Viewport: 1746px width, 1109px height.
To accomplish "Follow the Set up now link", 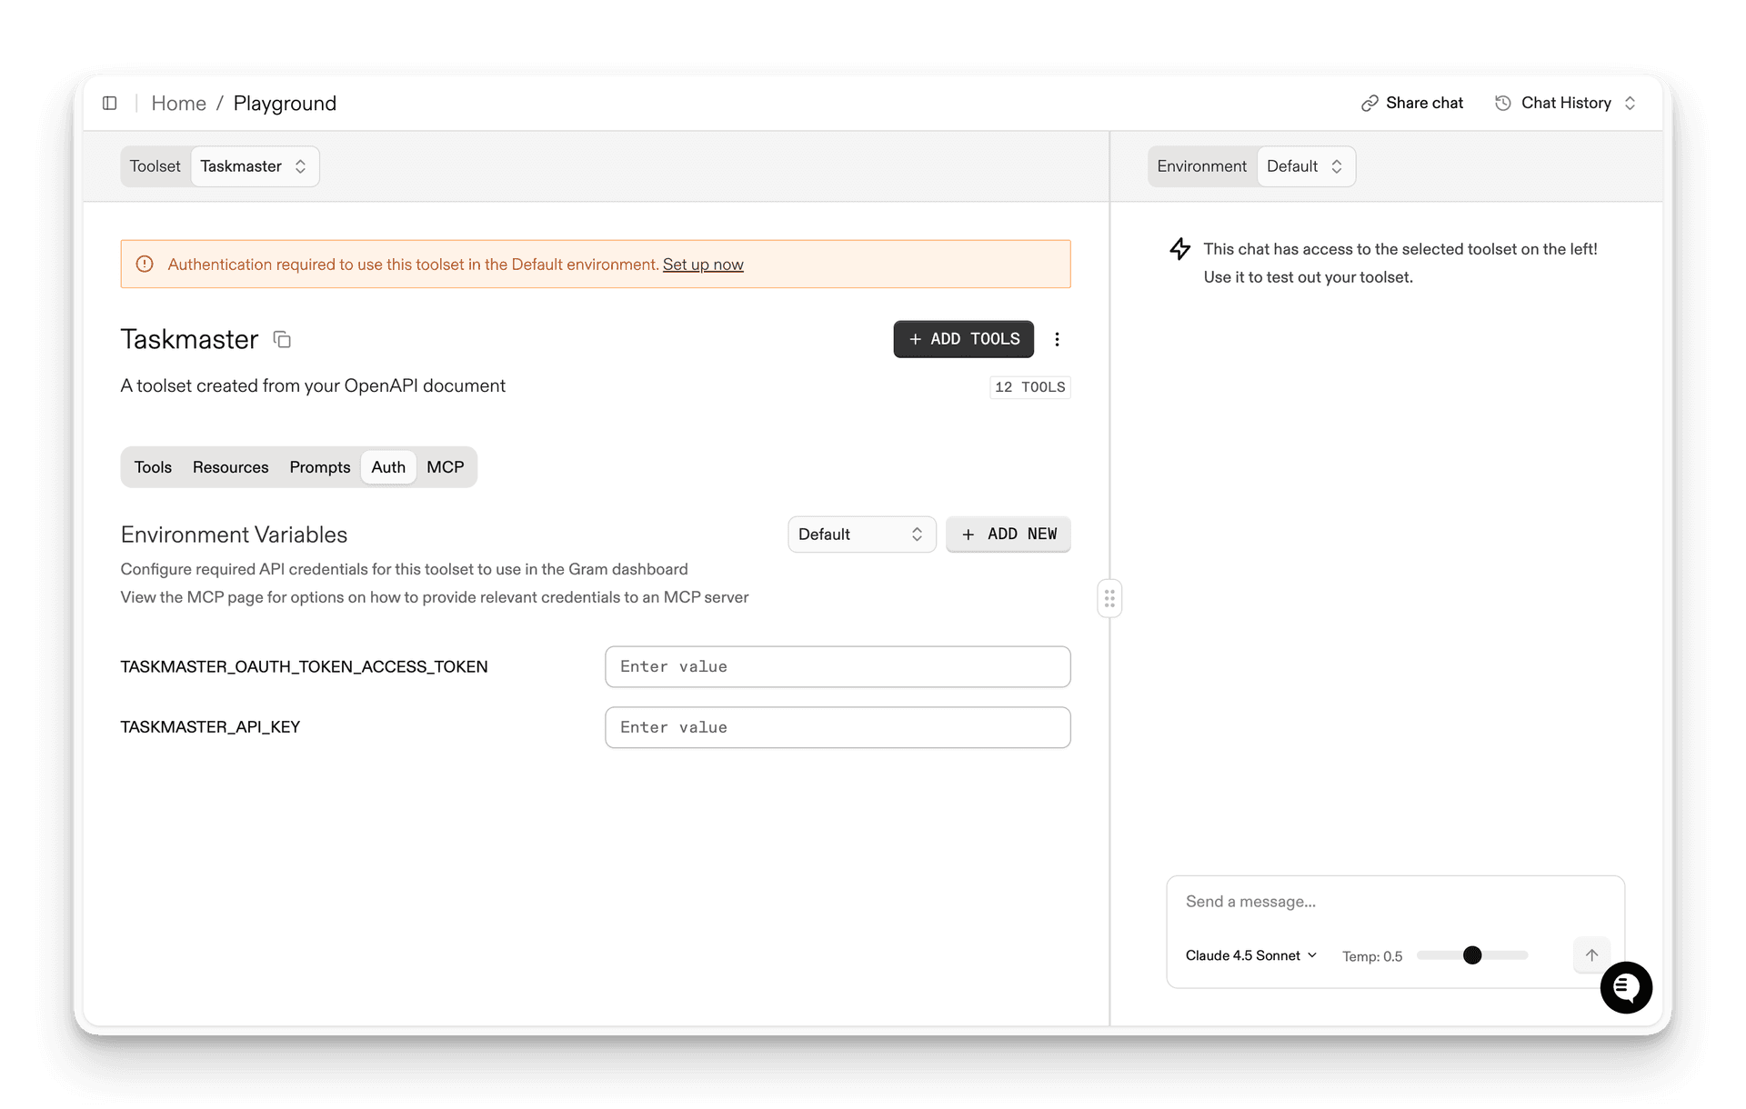I will pyautogui.click(x=703, y=264).
